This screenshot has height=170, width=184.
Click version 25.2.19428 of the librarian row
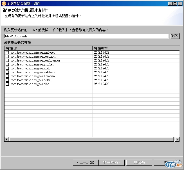[x=102, y=76]
